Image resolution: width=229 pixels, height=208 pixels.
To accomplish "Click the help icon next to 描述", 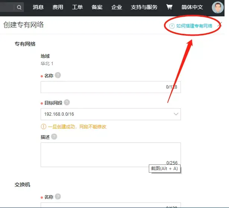I will (x=54, y=137).
